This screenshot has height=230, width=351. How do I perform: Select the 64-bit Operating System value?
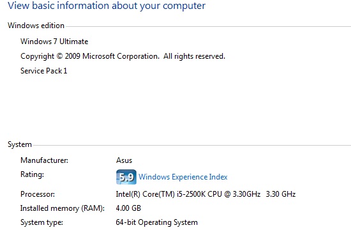pos(157,222)
